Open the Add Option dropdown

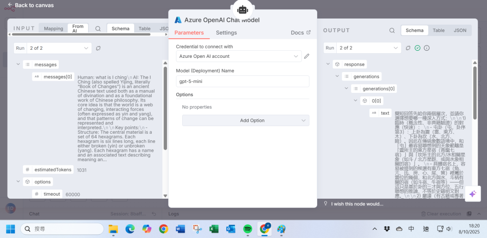tap(245, 120)
